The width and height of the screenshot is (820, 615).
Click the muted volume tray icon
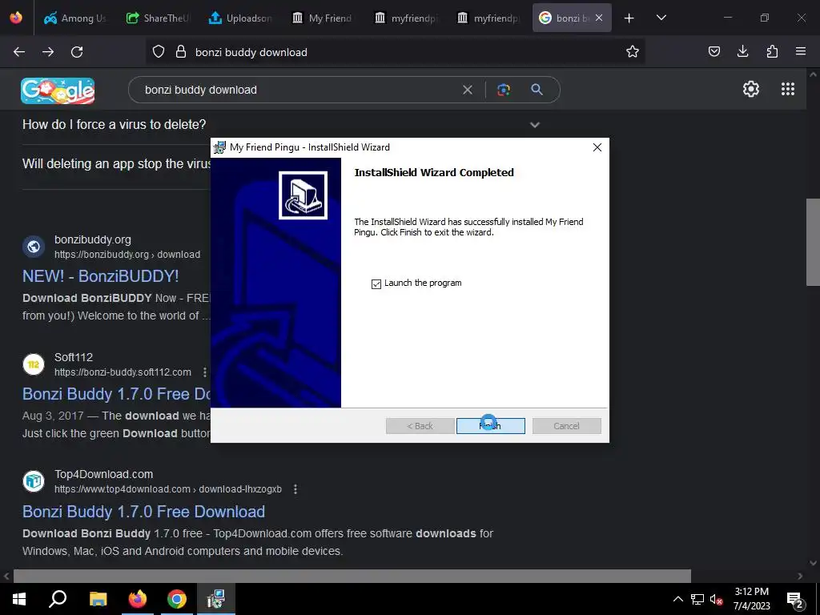(x=716, y=600)
